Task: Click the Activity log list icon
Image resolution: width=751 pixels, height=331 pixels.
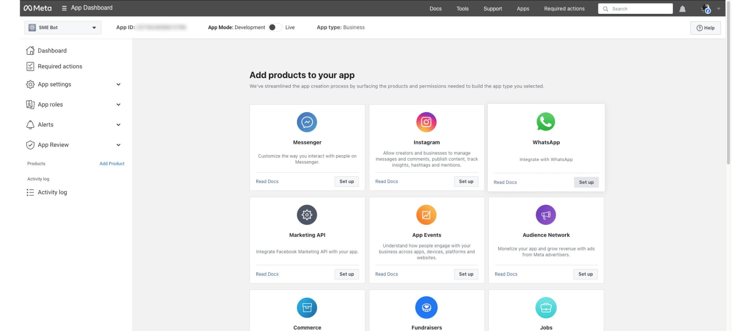Action: point(30,193)
